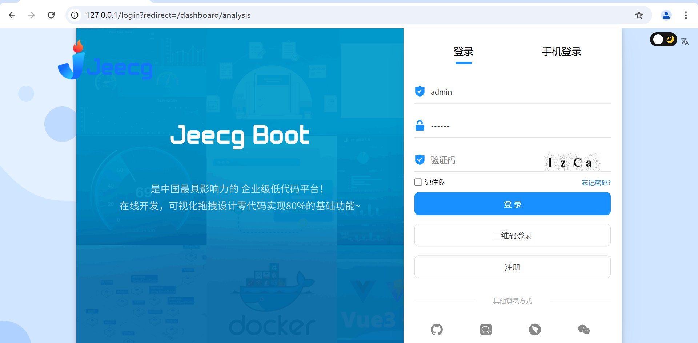Click the 二维码登录 button
The image size is (698, 343).
(x=513, y=235)
